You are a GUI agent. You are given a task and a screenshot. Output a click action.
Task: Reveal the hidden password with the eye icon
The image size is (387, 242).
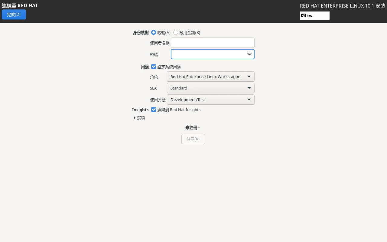[249, 54]
